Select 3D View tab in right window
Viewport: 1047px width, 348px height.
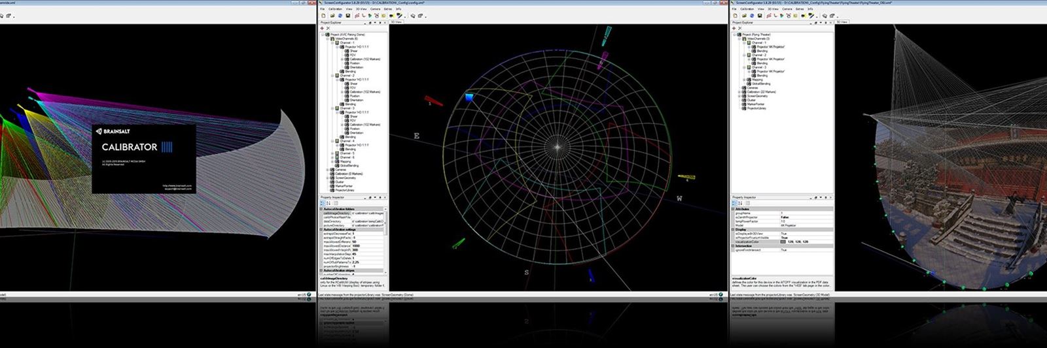point(842,22)
